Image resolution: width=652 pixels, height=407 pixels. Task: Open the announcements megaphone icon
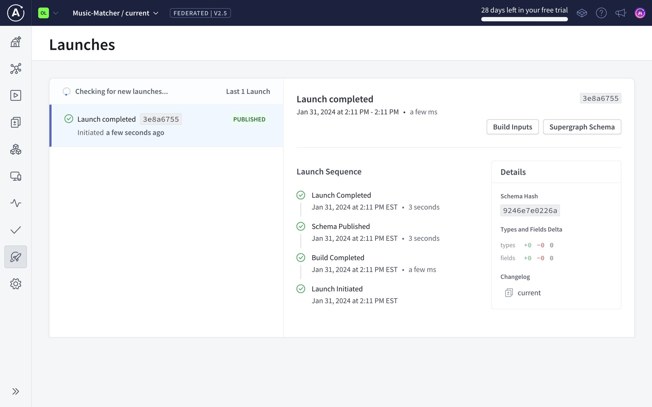pos(620,13)
